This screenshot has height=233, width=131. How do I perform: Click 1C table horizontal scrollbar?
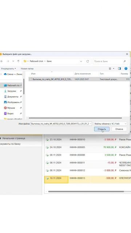click(x=86, y=191)
